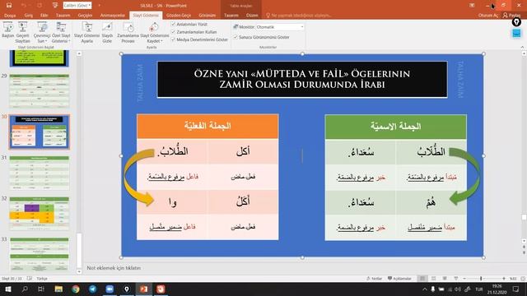Click the blue square icon under the lightbulb
The width and height of the screenshot is (527, 296).
(516, 34)
